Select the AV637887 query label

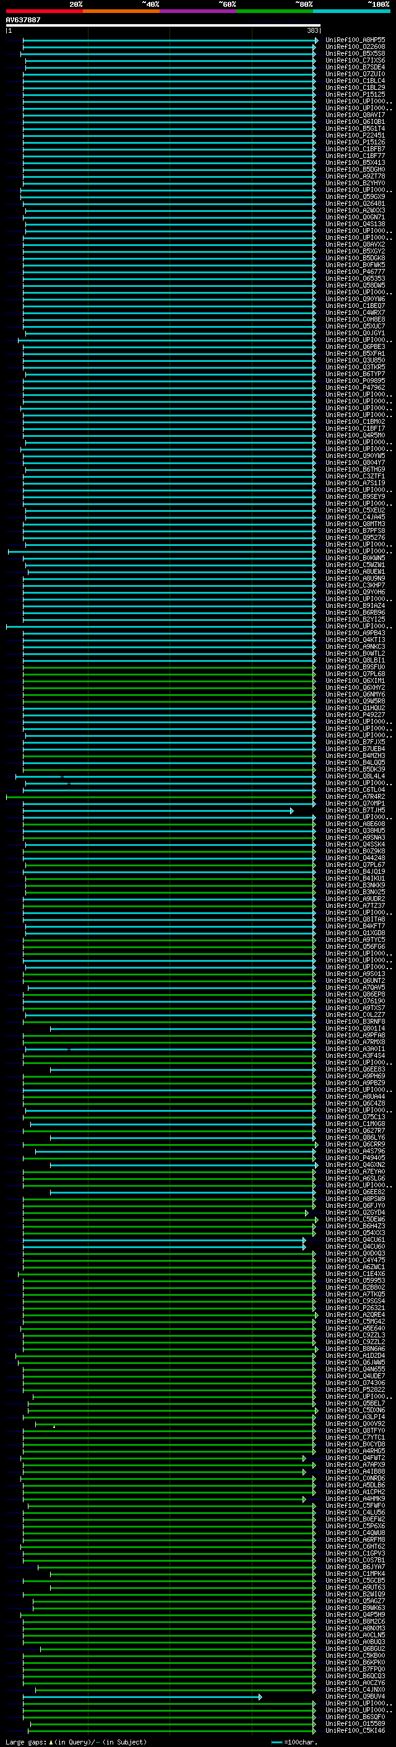(23, 20)
